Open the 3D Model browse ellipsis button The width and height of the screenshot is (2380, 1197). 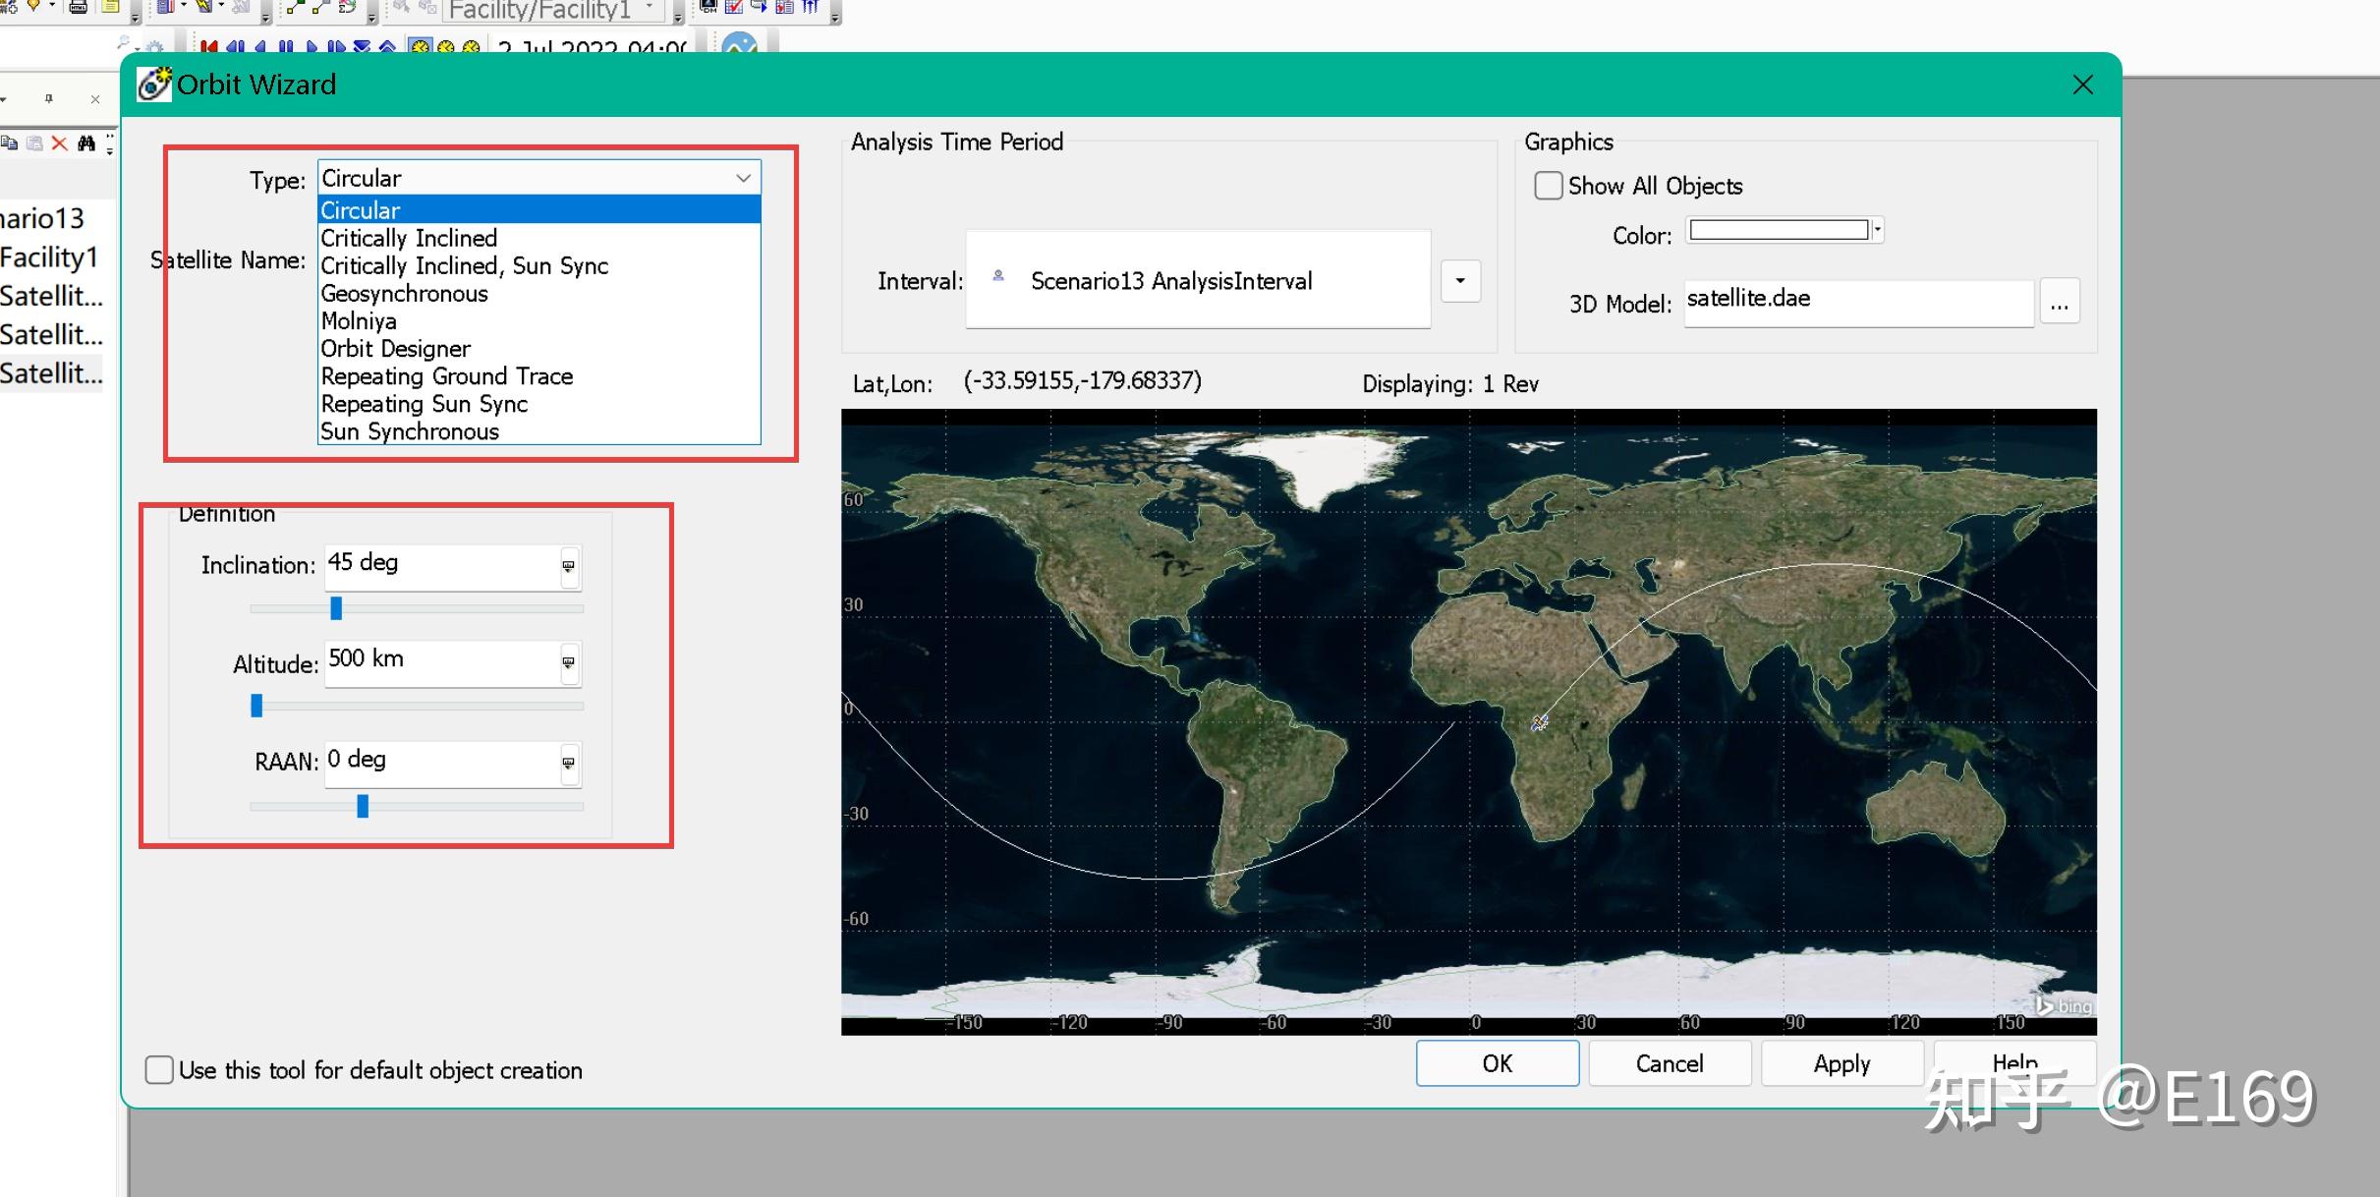click(x=2059, y=303)
